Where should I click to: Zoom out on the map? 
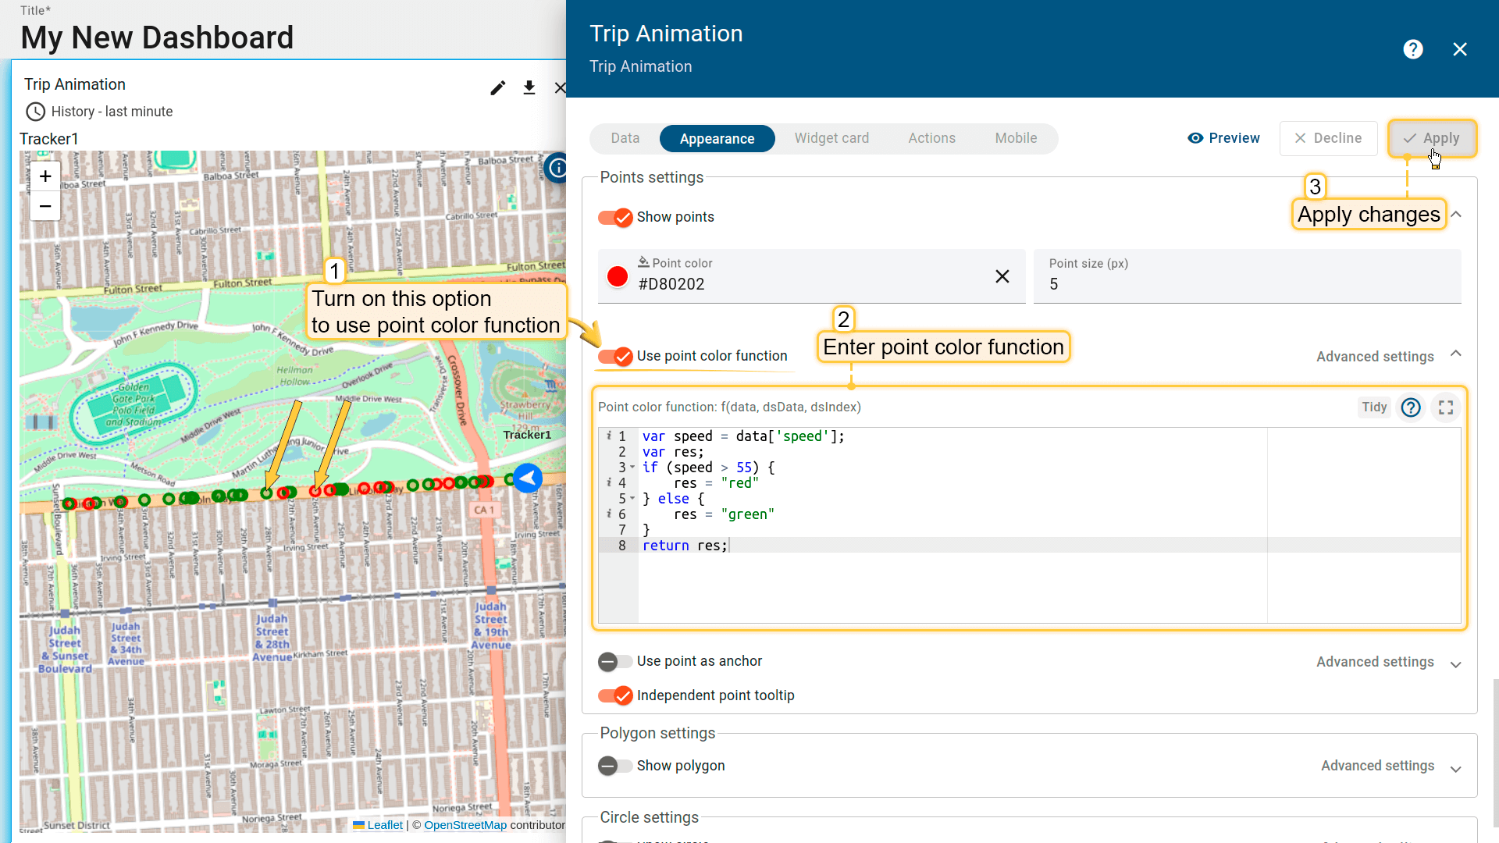pos(45,206)
